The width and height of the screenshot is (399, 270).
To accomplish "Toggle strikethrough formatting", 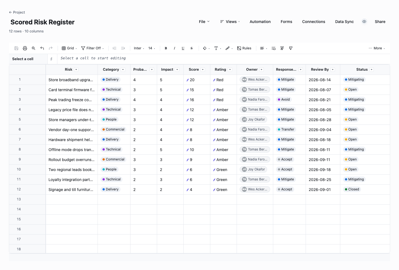I will pos(192,48).
